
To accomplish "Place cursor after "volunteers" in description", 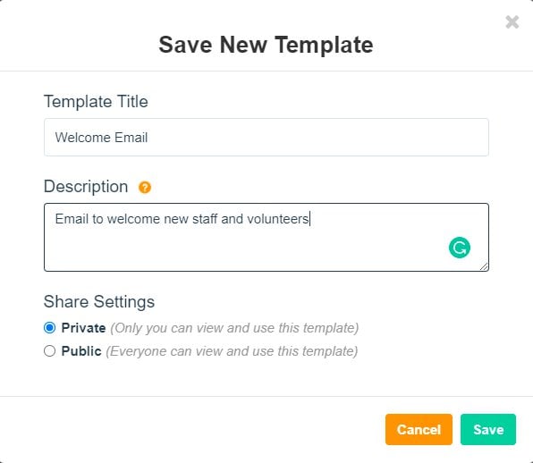I will click(309, 219).
